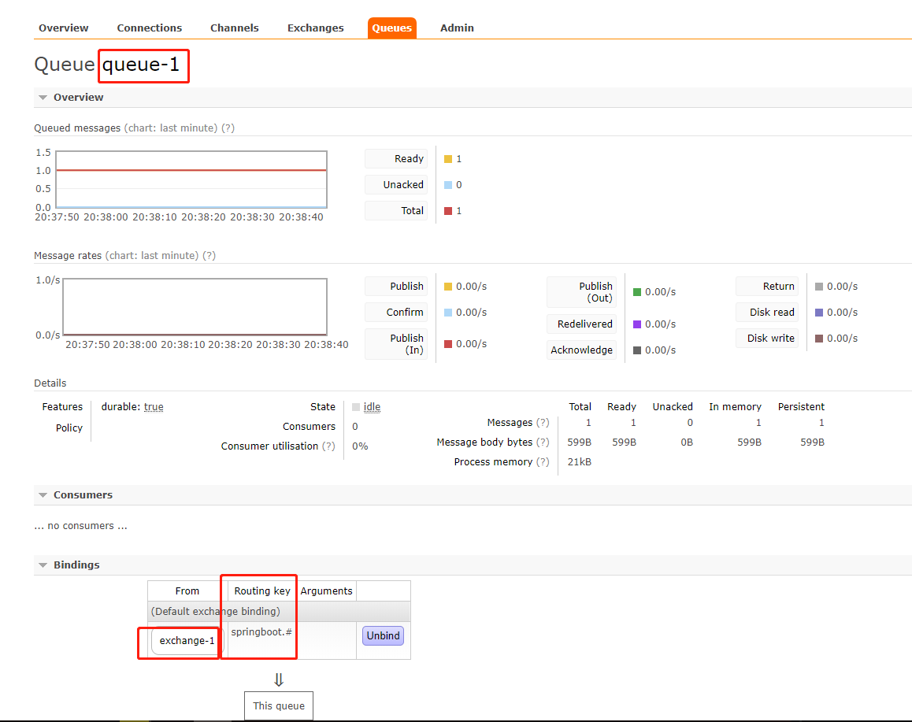The image size is (912, 722).
Task: Click the Unacked legend label
Action: click(x=396, y=185)
